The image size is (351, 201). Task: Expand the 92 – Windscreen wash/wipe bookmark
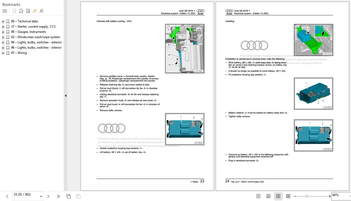coord(3,37)
